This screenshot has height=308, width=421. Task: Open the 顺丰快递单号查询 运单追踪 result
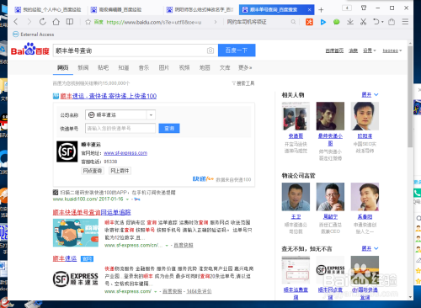coord(92,212)
